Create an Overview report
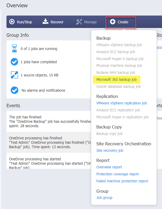This screenshot has height=209, width=162. 109,167
